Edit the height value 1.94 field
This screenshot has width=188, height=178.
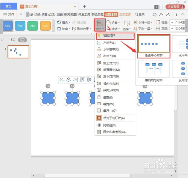180,22
